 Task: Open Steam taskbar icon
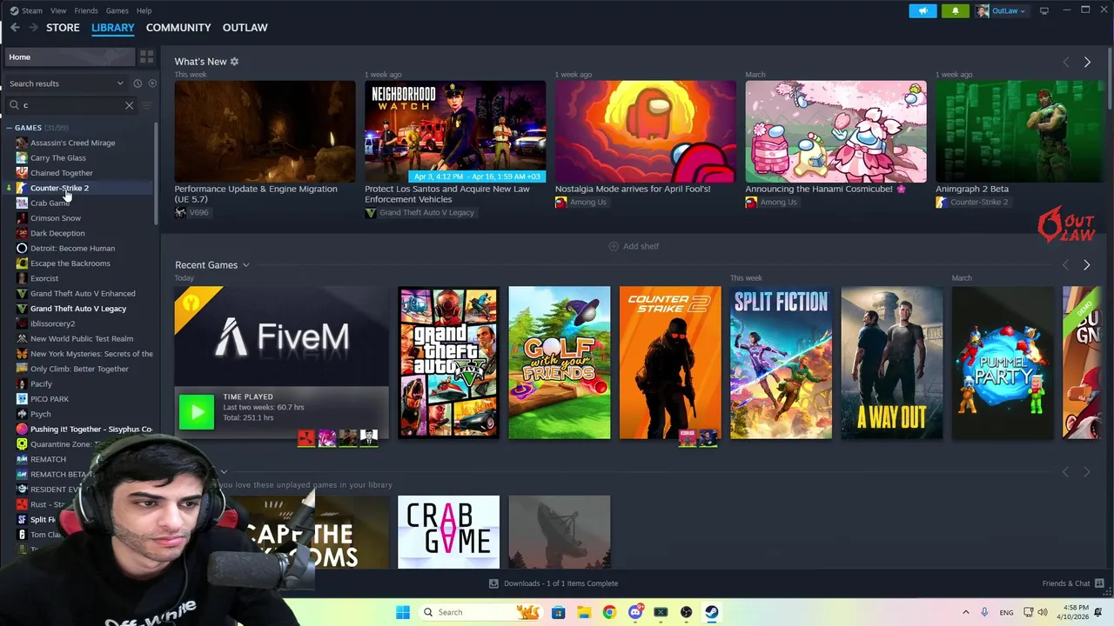coord(711,612)
